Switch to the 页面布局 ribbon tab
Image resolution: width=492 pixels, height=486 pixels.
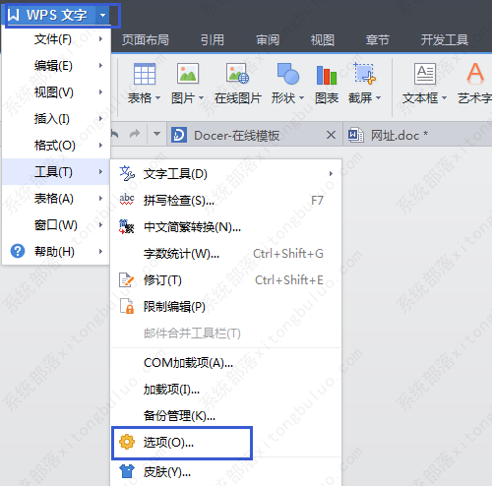146,40
